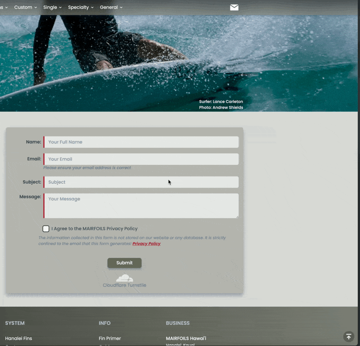This screenshot has height=346, width=360.
Task: Click the Your Message text area
Action: (x=141, y=206)
